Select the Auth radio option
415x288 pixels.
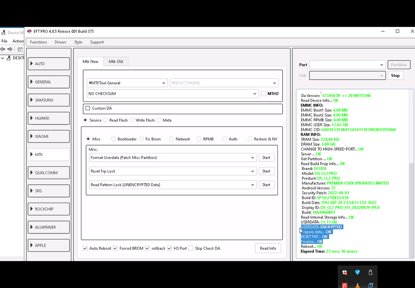pyautogui.click(x=225, y=139)
